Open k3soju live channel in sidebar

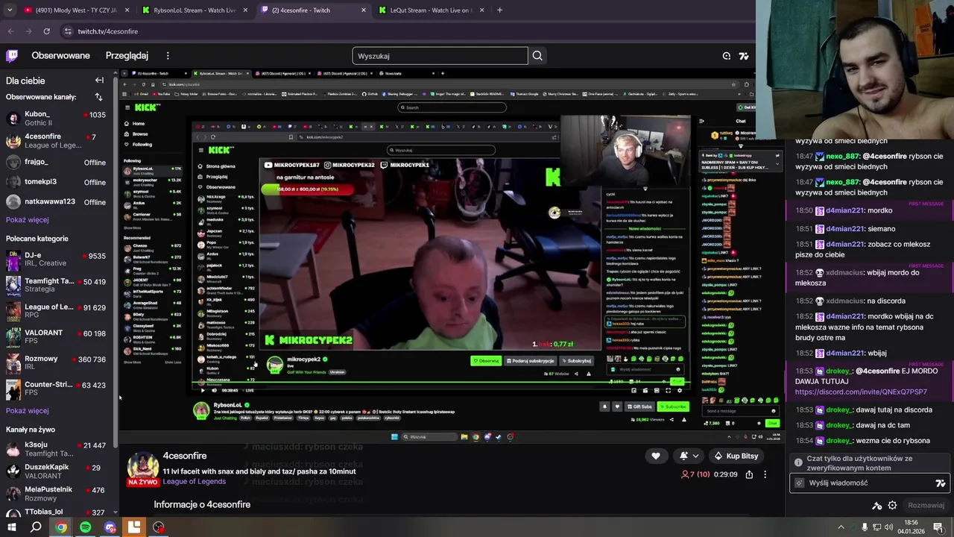[x=56, y=449]
